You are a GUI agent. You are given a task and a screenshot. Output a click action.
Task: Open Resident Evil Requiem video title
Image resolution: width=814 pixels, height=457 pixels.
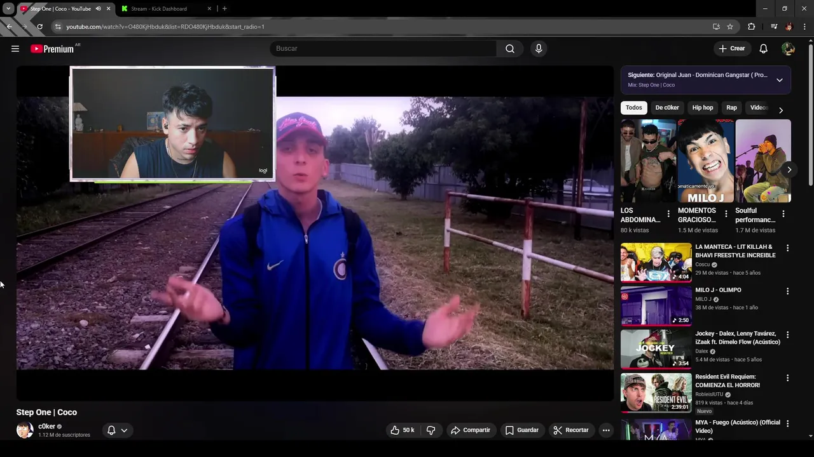coord(728,381)
